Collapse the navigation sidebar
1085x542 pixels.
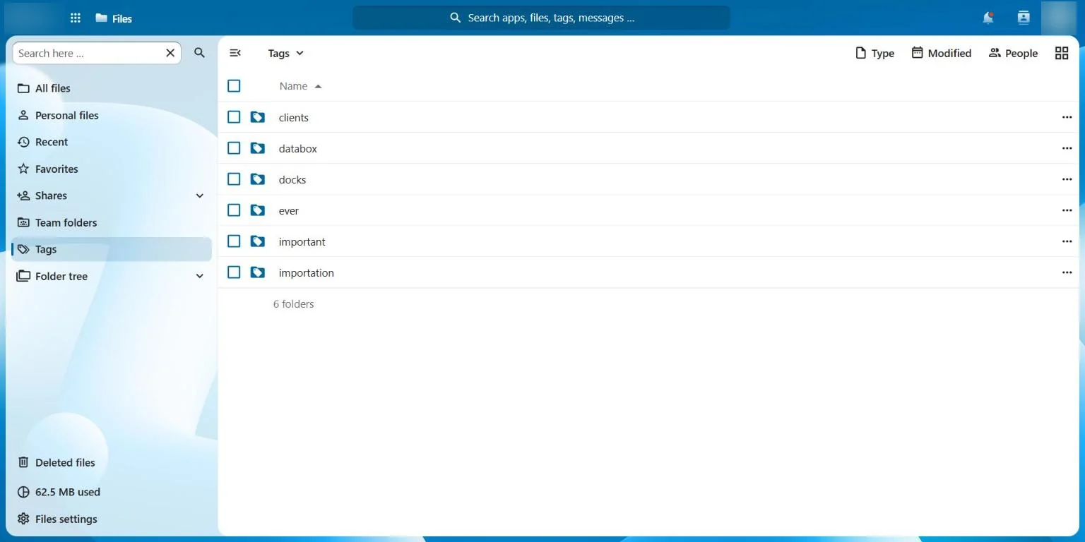pyautogui.click(x=235, y=53)
